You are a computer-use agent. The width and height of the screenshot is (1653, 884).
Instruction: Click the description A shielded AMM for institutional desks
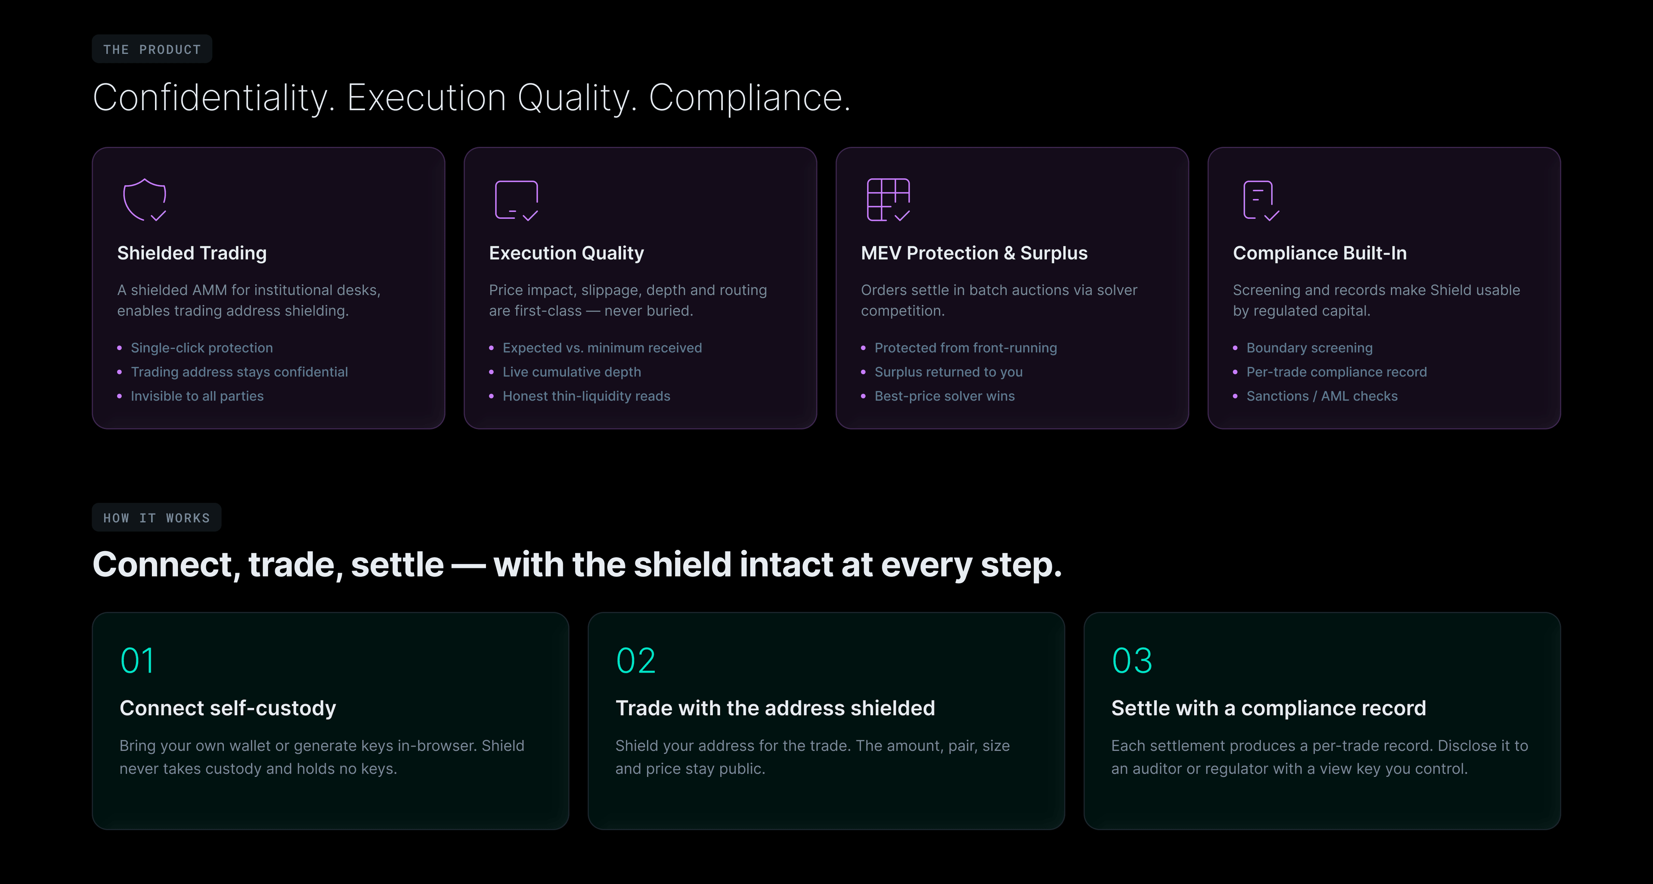[x=249, y=301]
